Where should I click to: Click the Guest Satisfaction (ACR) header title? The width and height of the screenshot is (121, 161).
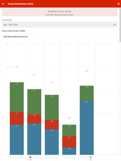click(x=20, y=4)
